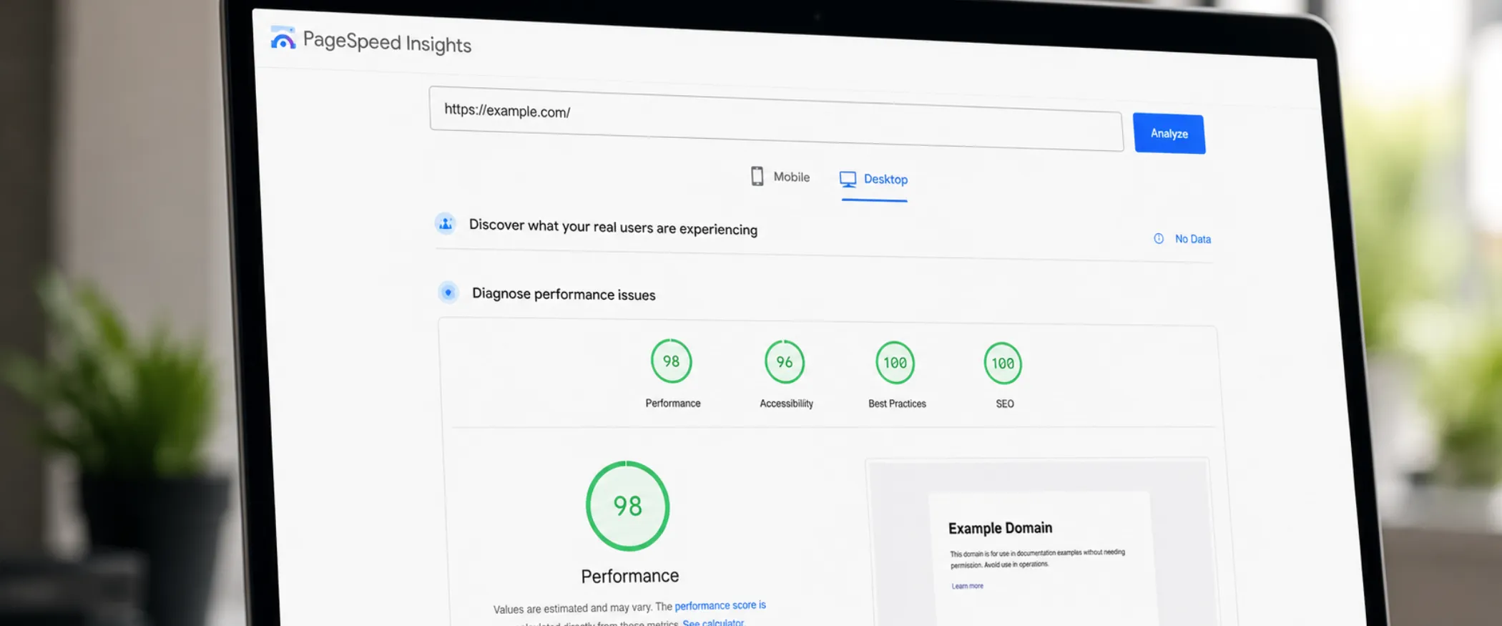Open the PageSpeed Insights title link
Screen dimensions: 1502x626
(x=387, y=42)
